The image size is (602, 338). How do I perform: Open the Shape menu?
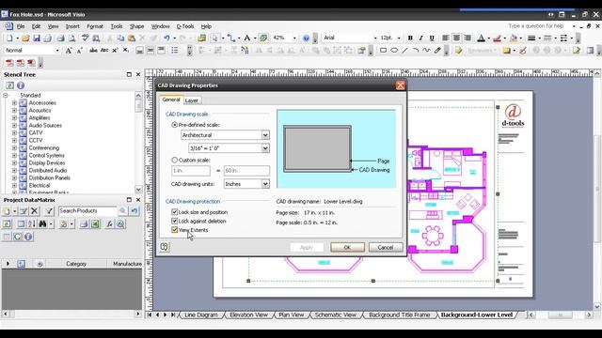click(136, 26)
